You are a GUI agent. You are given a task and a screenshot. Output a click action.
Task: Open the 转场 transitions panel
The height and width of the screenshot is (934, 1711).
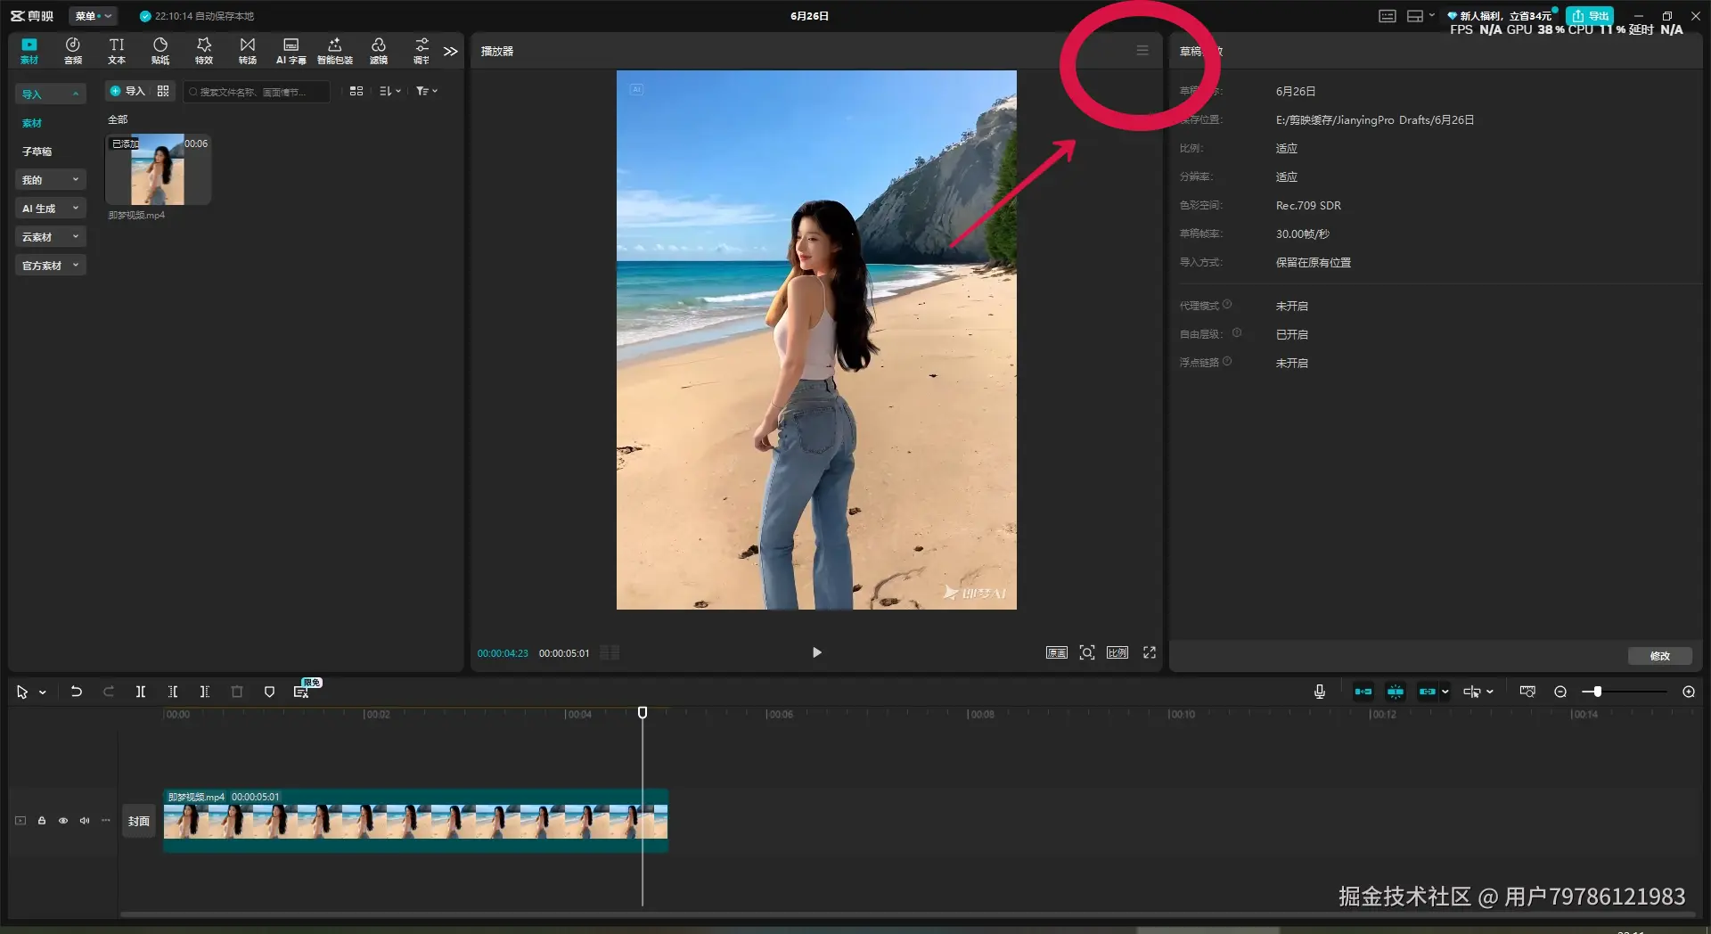[x=248, y=51]
